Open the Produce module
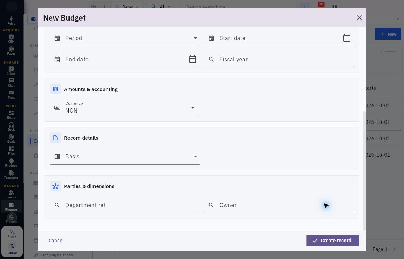Screen dimensions: 404x259 click(x=11, y=163)
